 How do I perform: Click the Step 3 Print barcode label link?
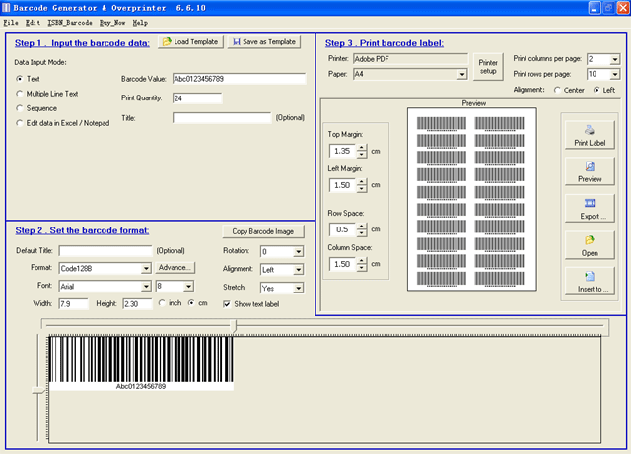tap(385, 43)
